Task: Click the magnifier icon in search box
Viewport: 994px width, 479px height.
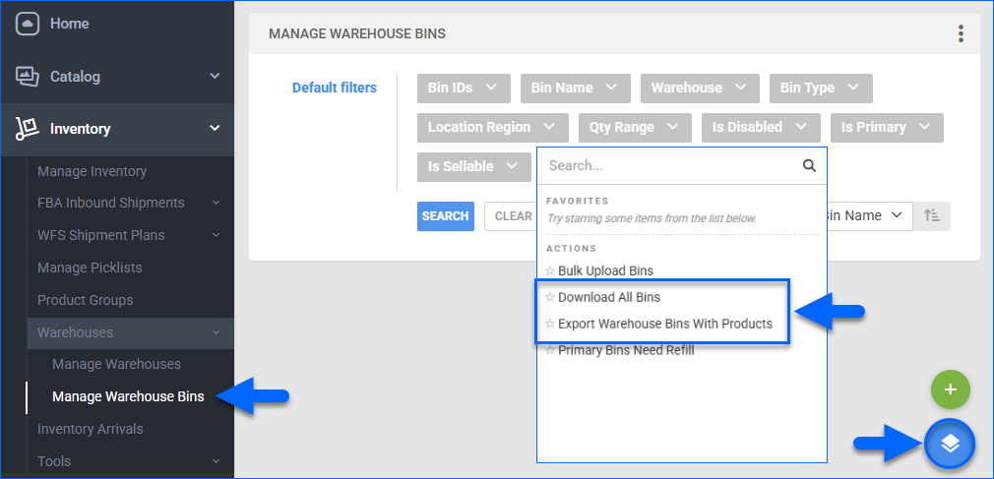Action: pyautogui.click(x=809, y=166)
